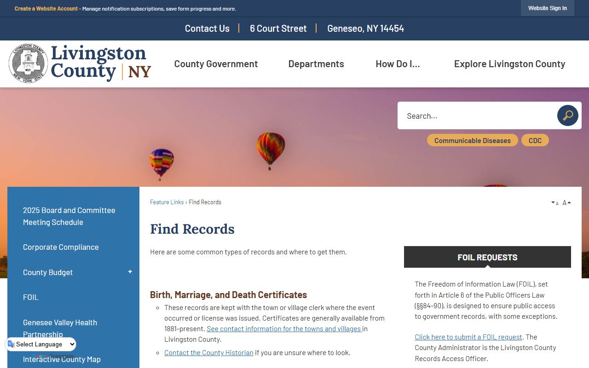Click here to submit a FOIL request
The width and height of the screenshot is (589, 368).
(x=468, y=337)
